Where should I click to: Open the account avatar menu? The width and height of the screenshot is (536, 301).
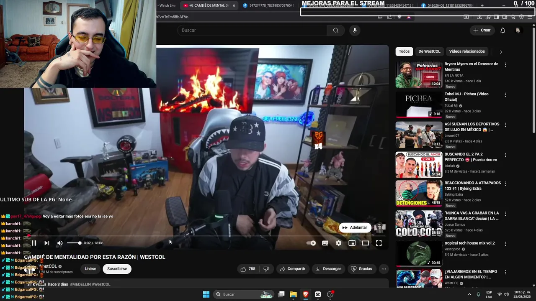pos(518,30)
